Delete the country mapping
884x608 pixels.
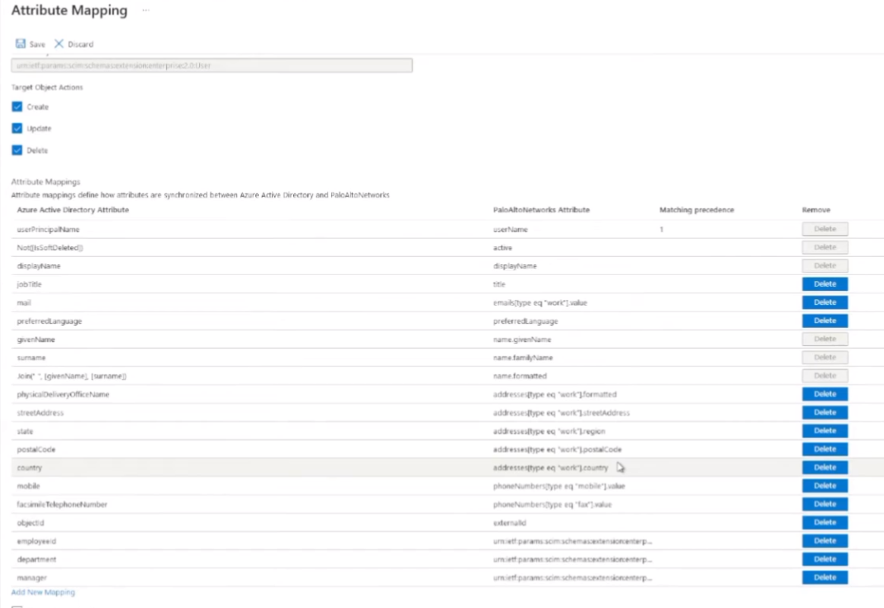click(x=825, y=467)
